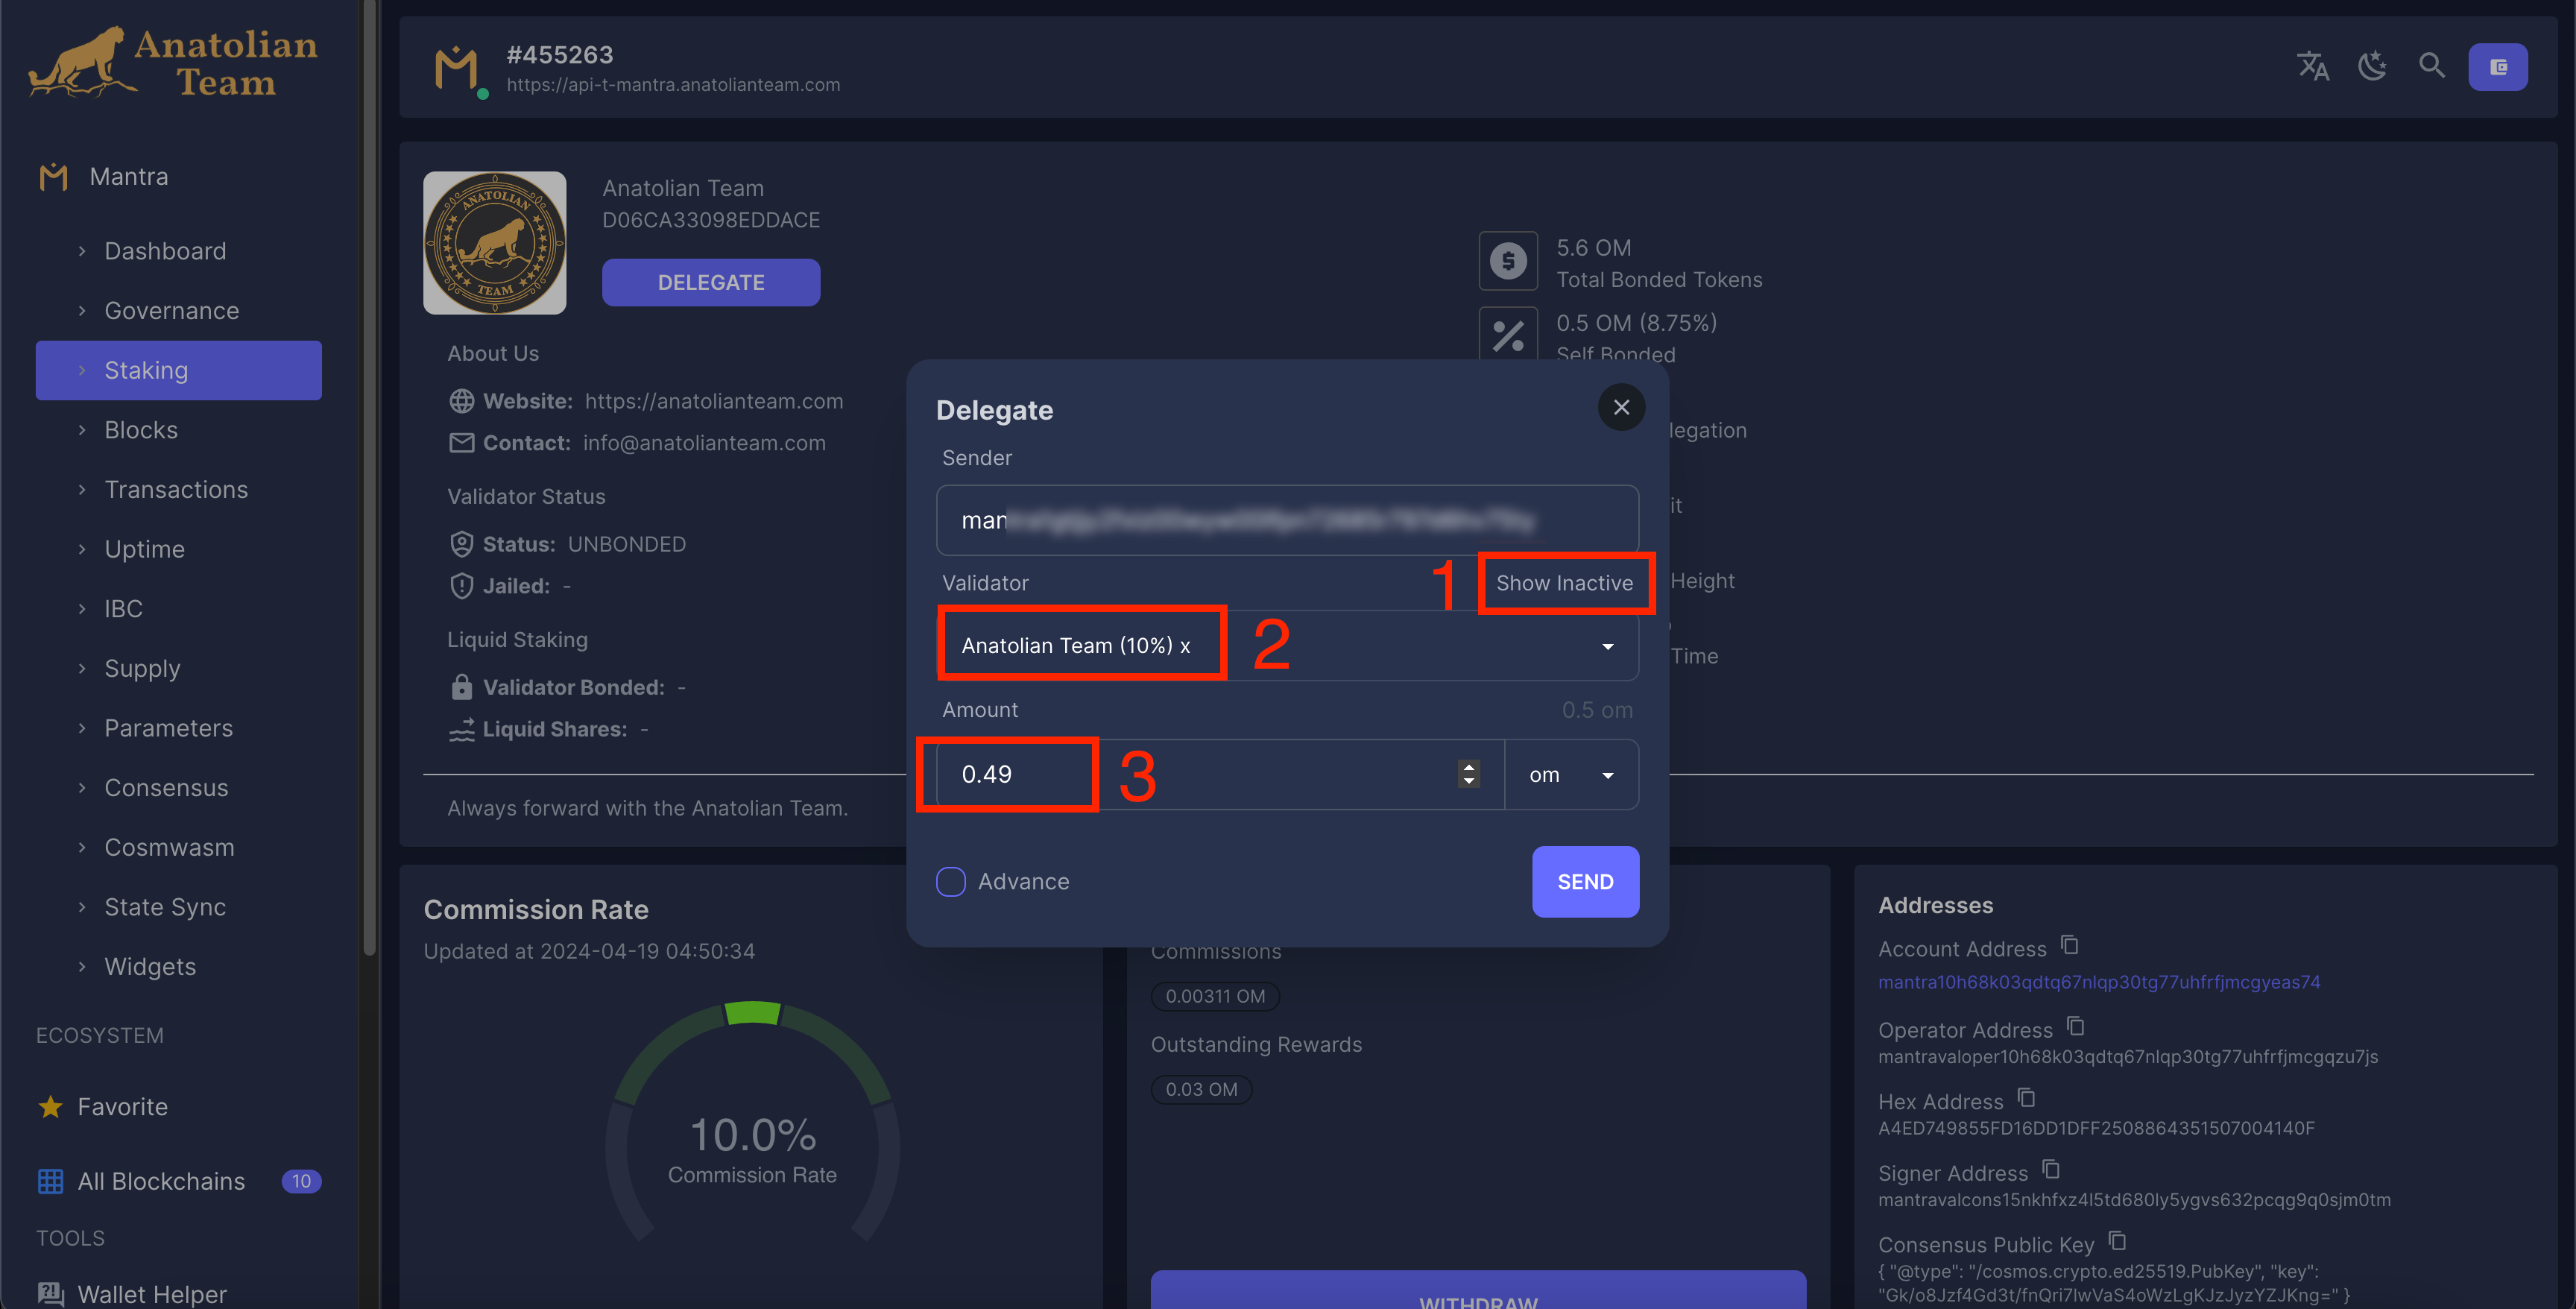Open the Blocks menu item

click(x=179, y=430)
